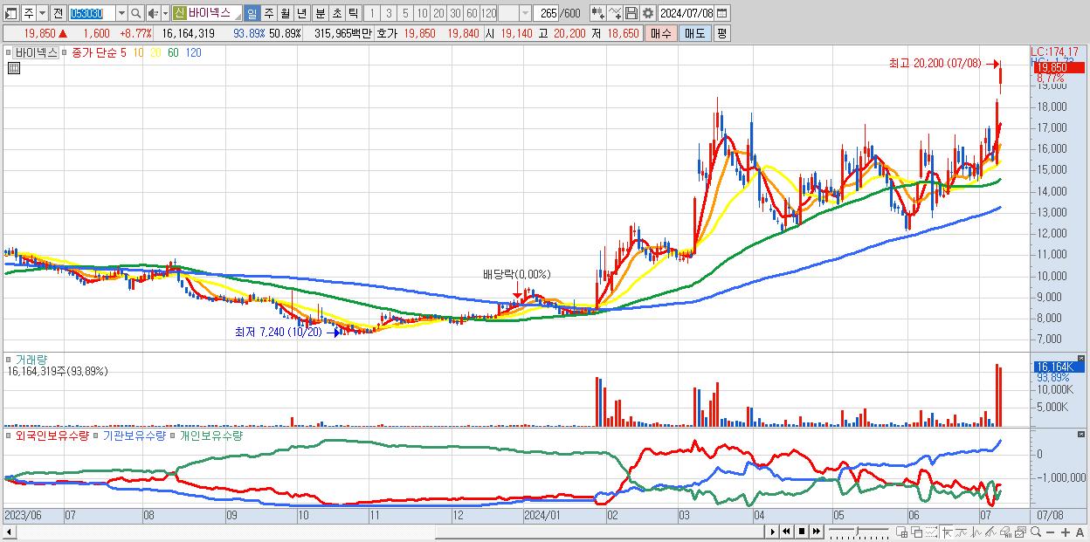Viewport: 1090px width, 542px height.
Task: Toggle the 거래량 volume legend checkbox
Action: [10, 359]
